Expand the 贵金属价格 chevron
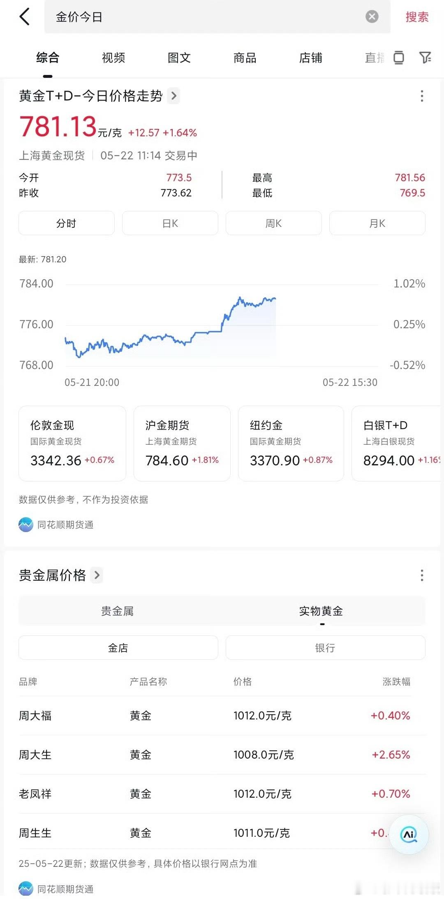 [97, 575]
